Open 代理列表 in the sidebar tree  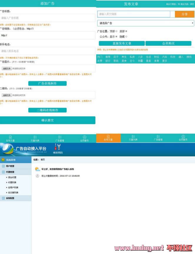point(12,183)
